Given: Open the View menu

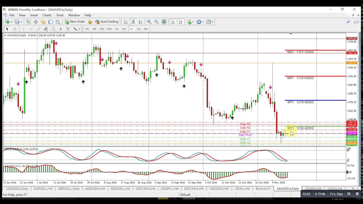Looking at the screenshot, I should click(x=22, y=15).
